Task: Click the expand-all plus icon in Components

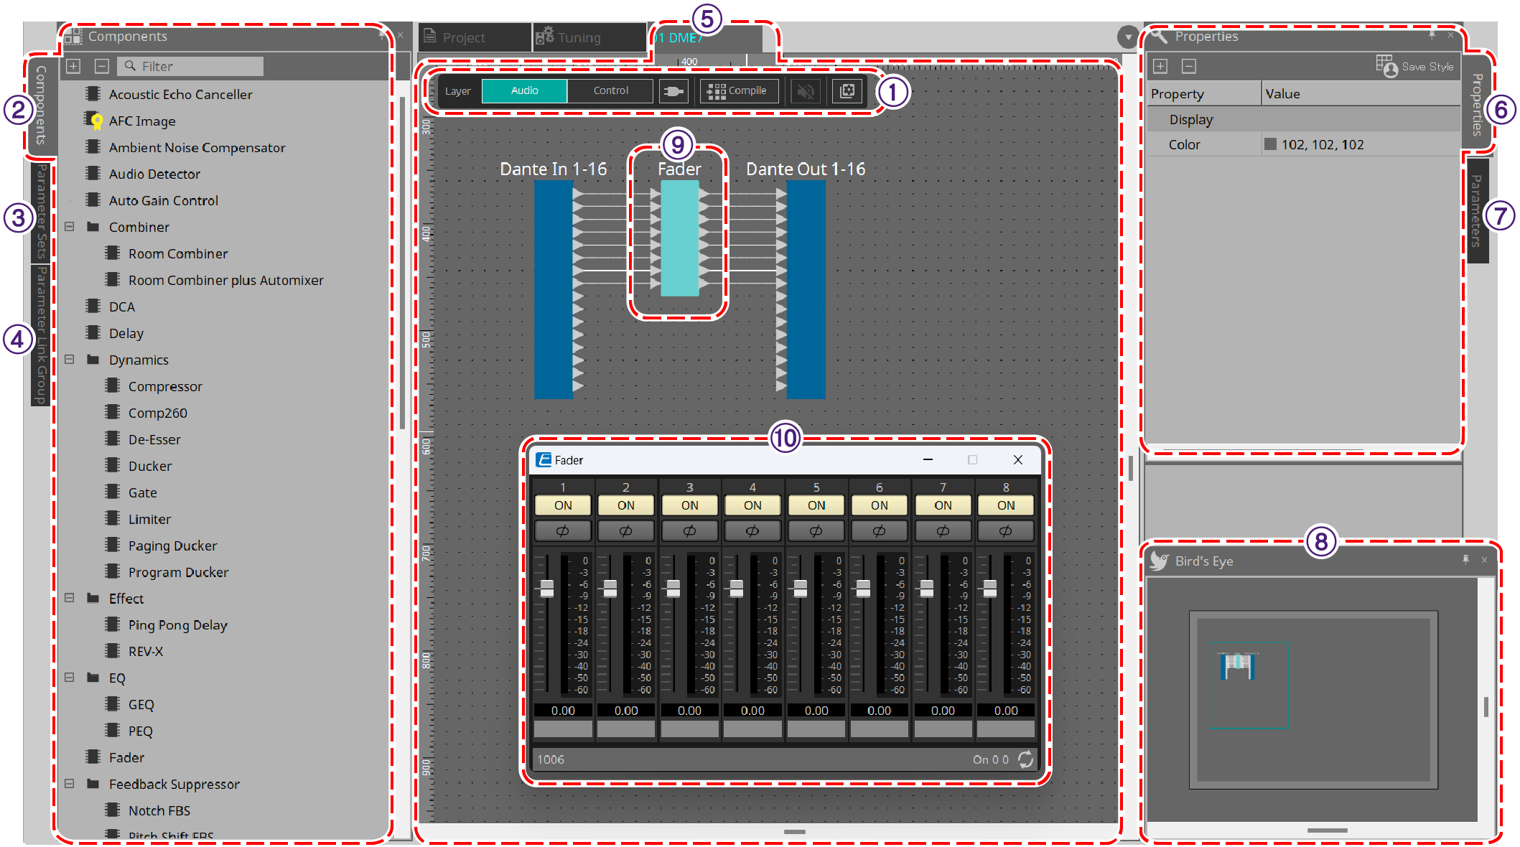Action: [73, 66]
